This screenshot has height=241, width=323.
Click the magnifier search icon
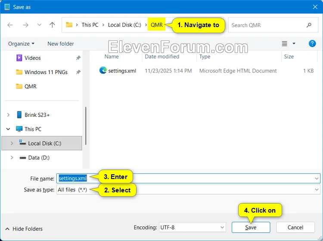(309, 25)
